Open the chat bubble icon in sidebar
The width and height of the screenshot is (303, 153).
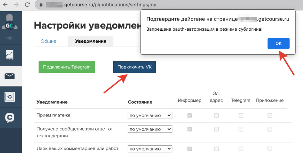[x=10, y=118]
